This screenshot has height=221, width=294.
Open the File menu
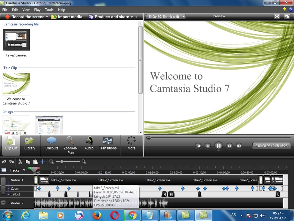pos(5,10)
